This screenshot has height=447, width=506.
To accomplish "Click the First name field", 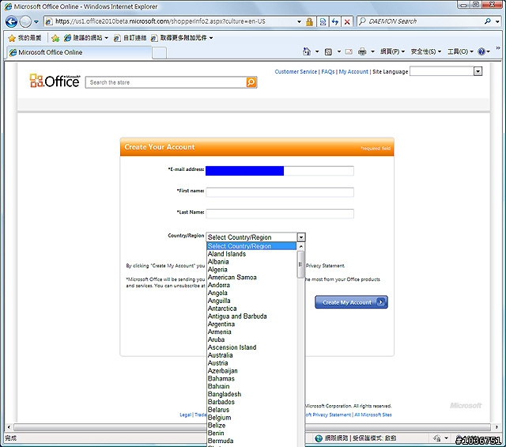I will [x=280, y=192].
